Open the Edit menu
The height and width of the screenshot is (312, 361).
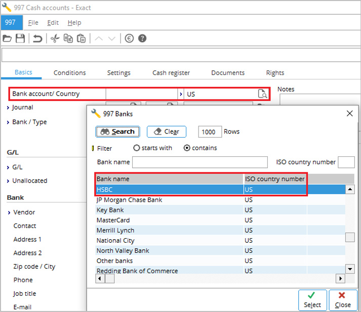click(53, 23)
